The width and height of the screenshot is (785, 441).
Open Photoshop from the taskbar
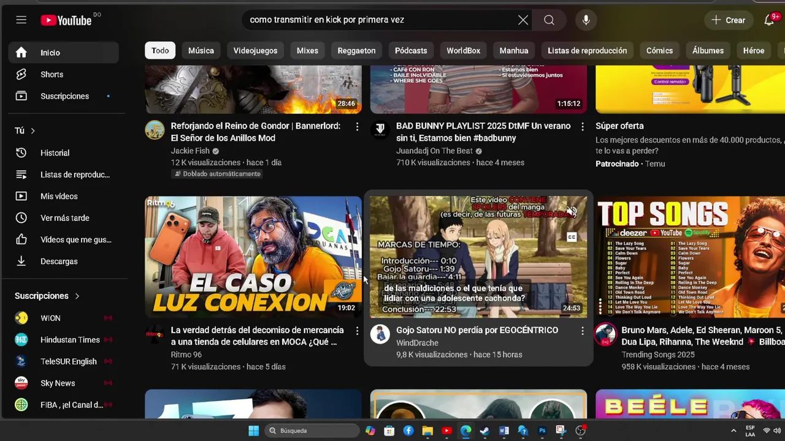pyautogui.click(x=542, y=431)
